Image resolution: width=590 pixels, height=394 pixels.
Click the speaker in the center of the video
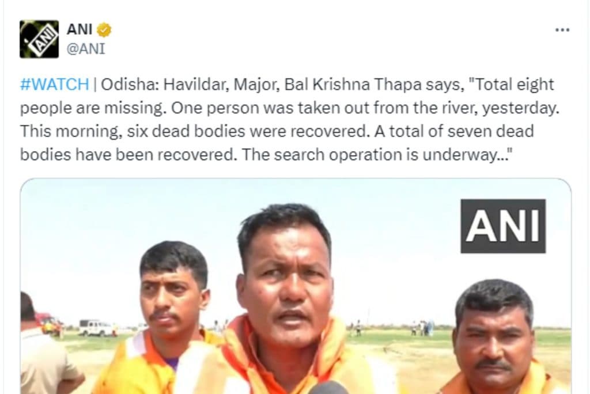point(286,301)
